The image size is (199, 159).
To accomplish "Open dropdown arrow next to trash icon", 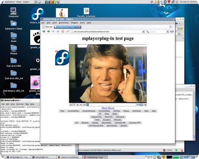I will click(173, 27).
